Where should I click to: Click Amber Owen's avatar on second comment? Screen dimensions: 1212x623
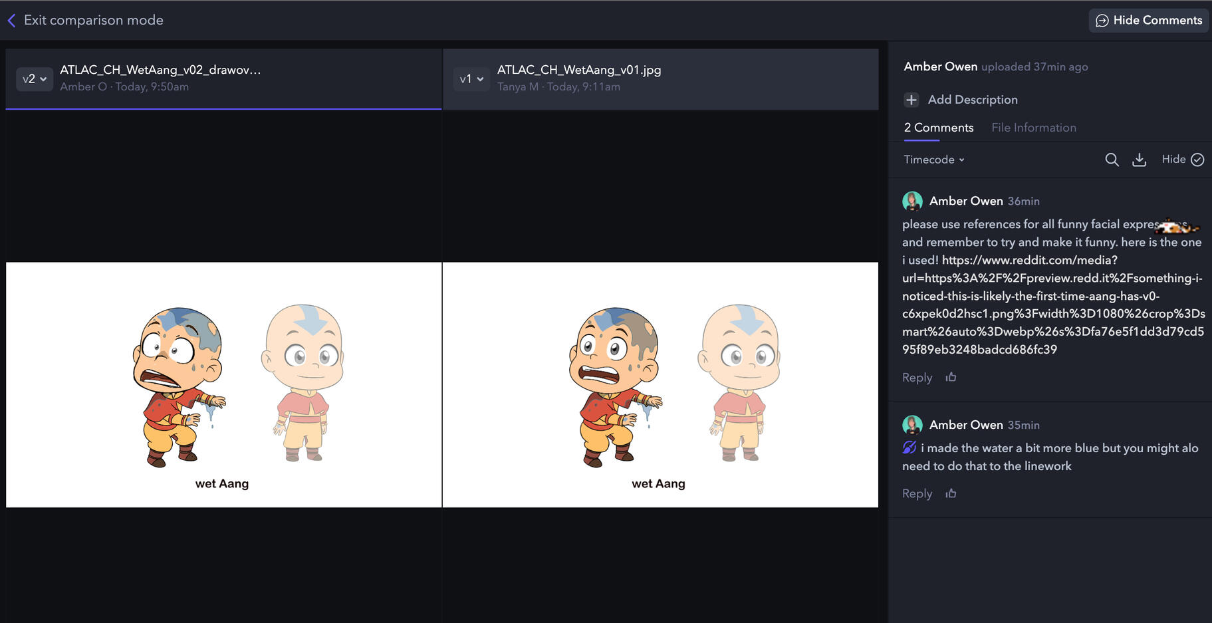(x=912, y=425)
